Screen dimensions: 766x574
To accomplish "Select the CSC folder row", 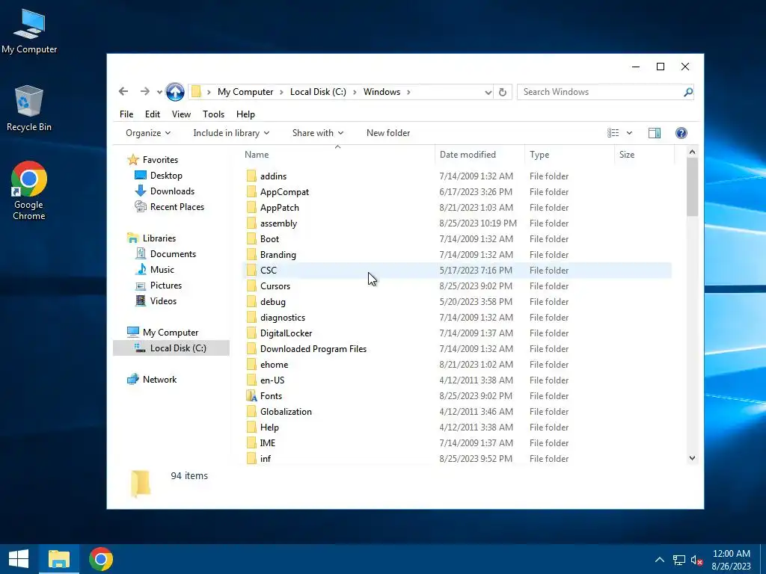I will click(457, 270).
